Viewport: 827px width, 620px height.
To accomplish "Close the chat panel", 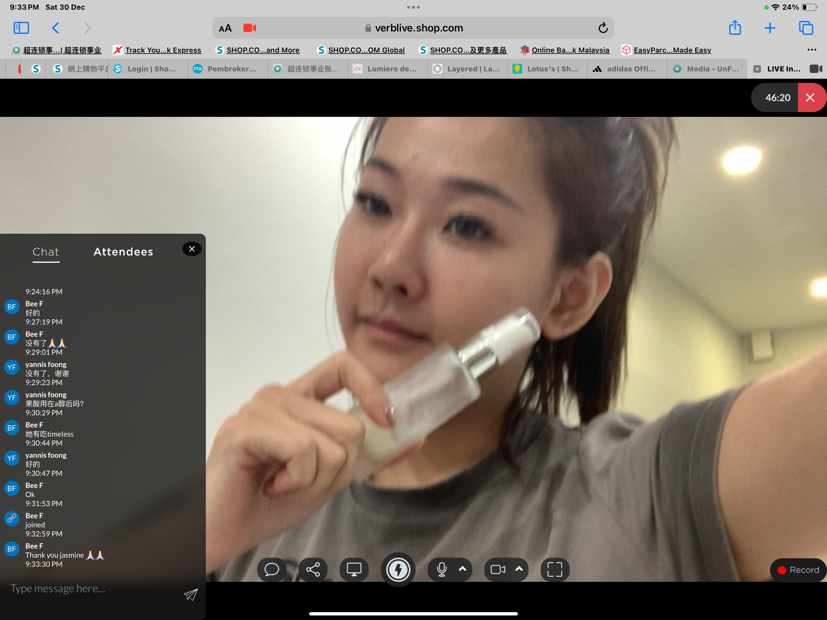I will tap(192, 249).
